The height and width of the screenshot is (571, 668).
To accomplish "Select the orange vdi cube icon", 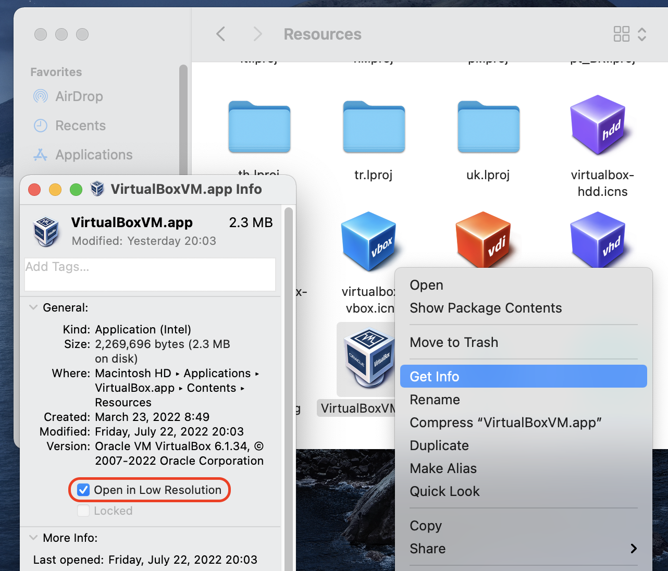I will [484, 240].
